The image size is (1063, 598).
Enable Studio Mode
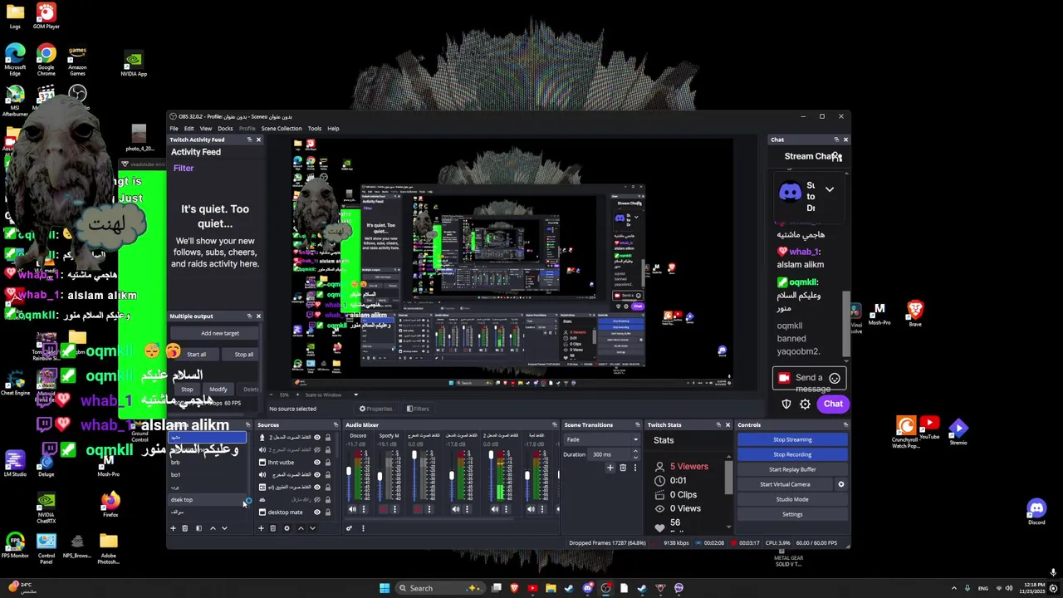coord(792,499)
